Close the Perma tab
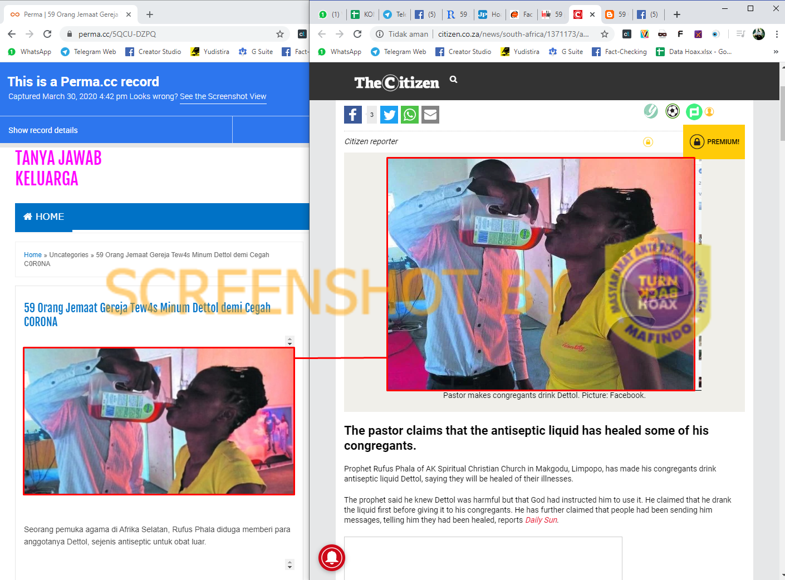785x580 pixels. [129, 14]
